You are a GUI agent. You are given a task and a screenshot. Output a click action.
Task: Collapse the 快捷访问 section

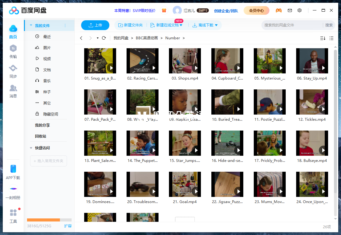pyautogui.click(x=31, y=148)
